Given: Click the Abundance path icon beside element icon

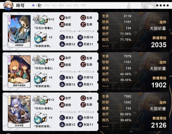Looking at the screenshot, I should 39,5.
